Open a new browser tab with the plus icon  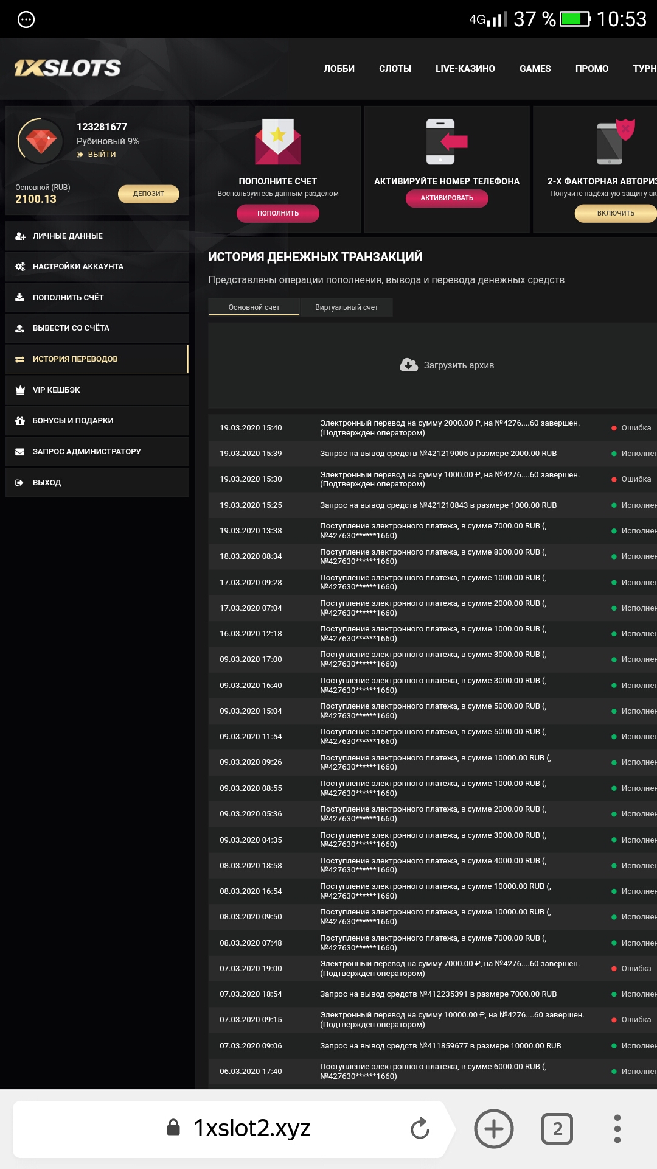pos(493,1129)
